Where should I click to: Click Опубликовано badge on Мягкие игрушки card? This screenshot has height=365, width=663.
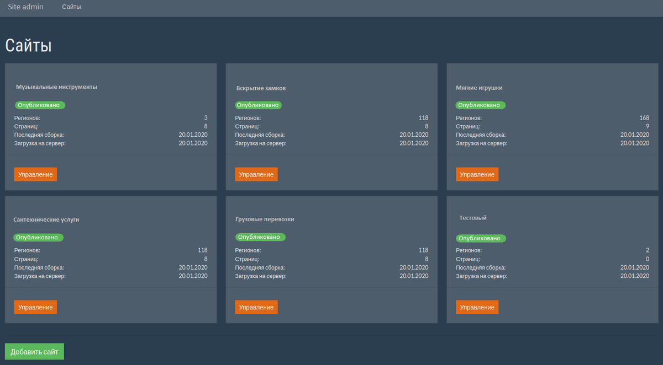point(480,105)
